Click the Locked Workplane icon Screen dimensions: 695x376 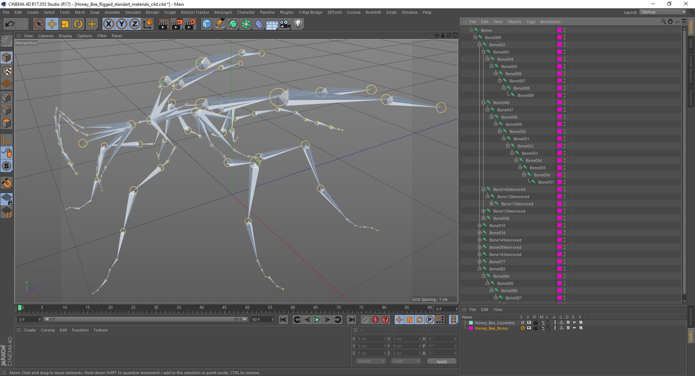click(x=7, y=199)
